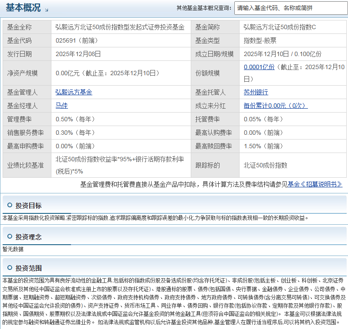Click the 基金托管人 label cell

click(215, 92)
